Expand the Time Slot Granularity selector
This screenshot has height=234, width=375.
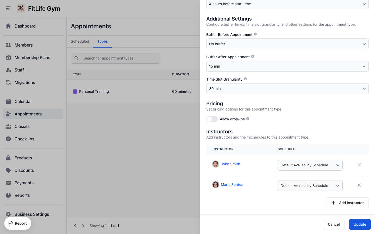coord(287,88)
